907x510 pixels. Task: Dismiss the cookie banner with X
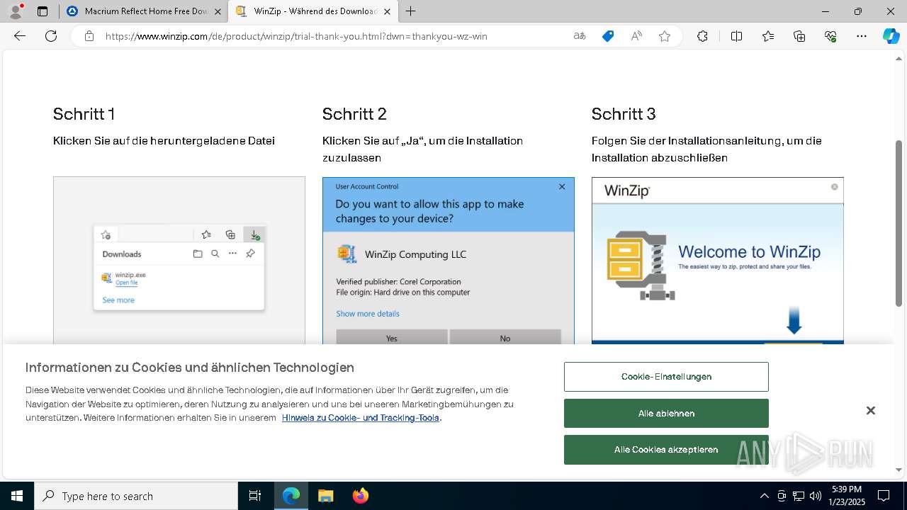[871, 411]
